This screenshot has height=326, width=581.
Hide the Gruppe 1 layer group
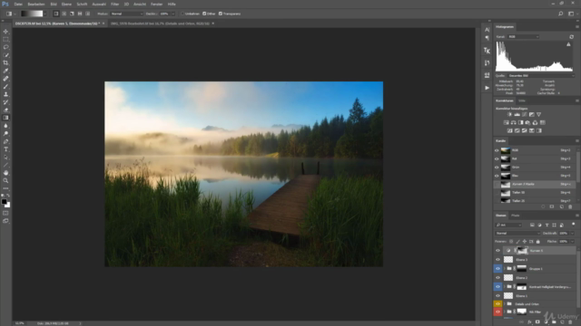497,269
